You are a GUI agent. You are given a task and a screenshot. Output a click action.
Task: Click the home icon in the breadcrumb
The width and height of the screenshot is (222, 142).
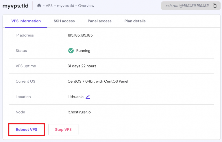pyautogui.click(x=39, y=5)
